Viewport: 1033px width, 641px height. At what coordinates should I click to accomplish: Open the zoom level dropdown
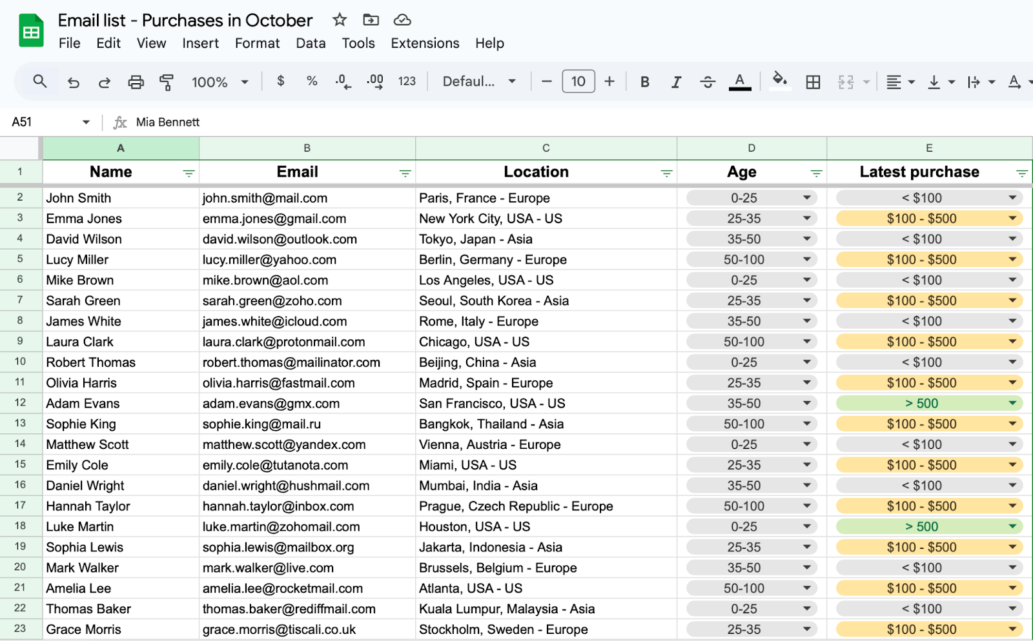coord(220,81)
